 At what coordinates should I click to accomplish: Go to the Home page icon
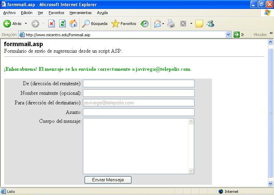(73, 24)
